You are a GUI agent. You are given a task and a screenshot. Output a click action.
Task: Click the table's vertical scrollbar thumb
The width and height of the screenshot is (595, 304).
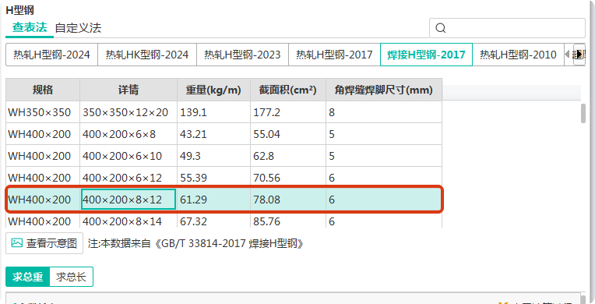[x=583, y=113]
